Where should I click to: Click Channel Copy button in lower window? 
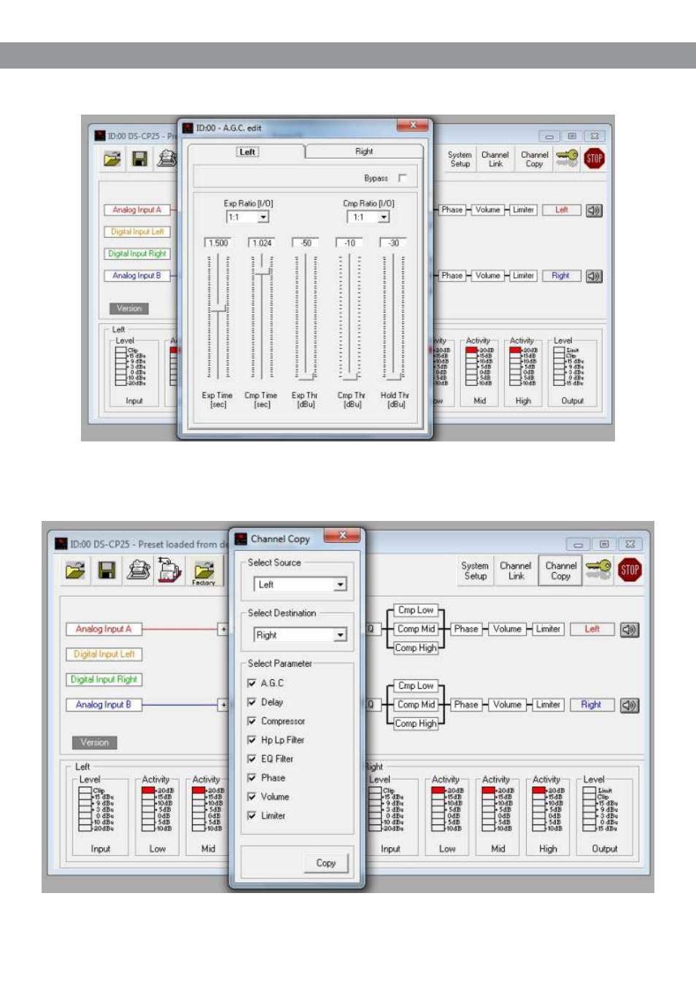click(560, 571)
